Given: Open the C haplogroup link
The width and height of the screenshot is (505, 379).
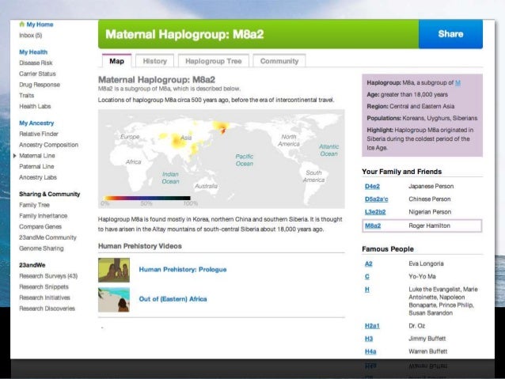Looking at the screenshot, I should click(367, 277).
